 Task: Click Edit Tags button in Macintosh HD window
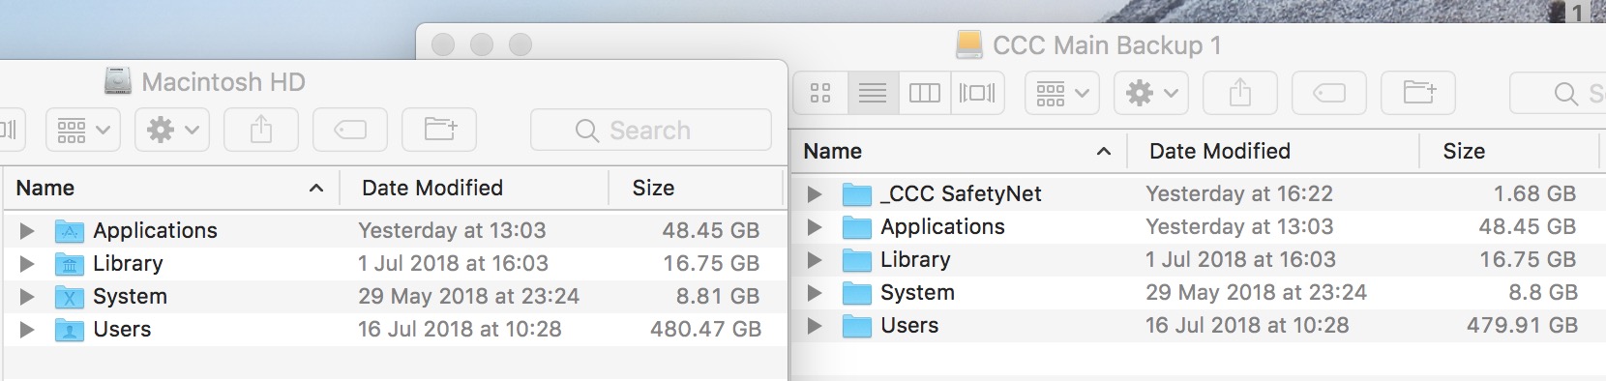coord(350,130)
